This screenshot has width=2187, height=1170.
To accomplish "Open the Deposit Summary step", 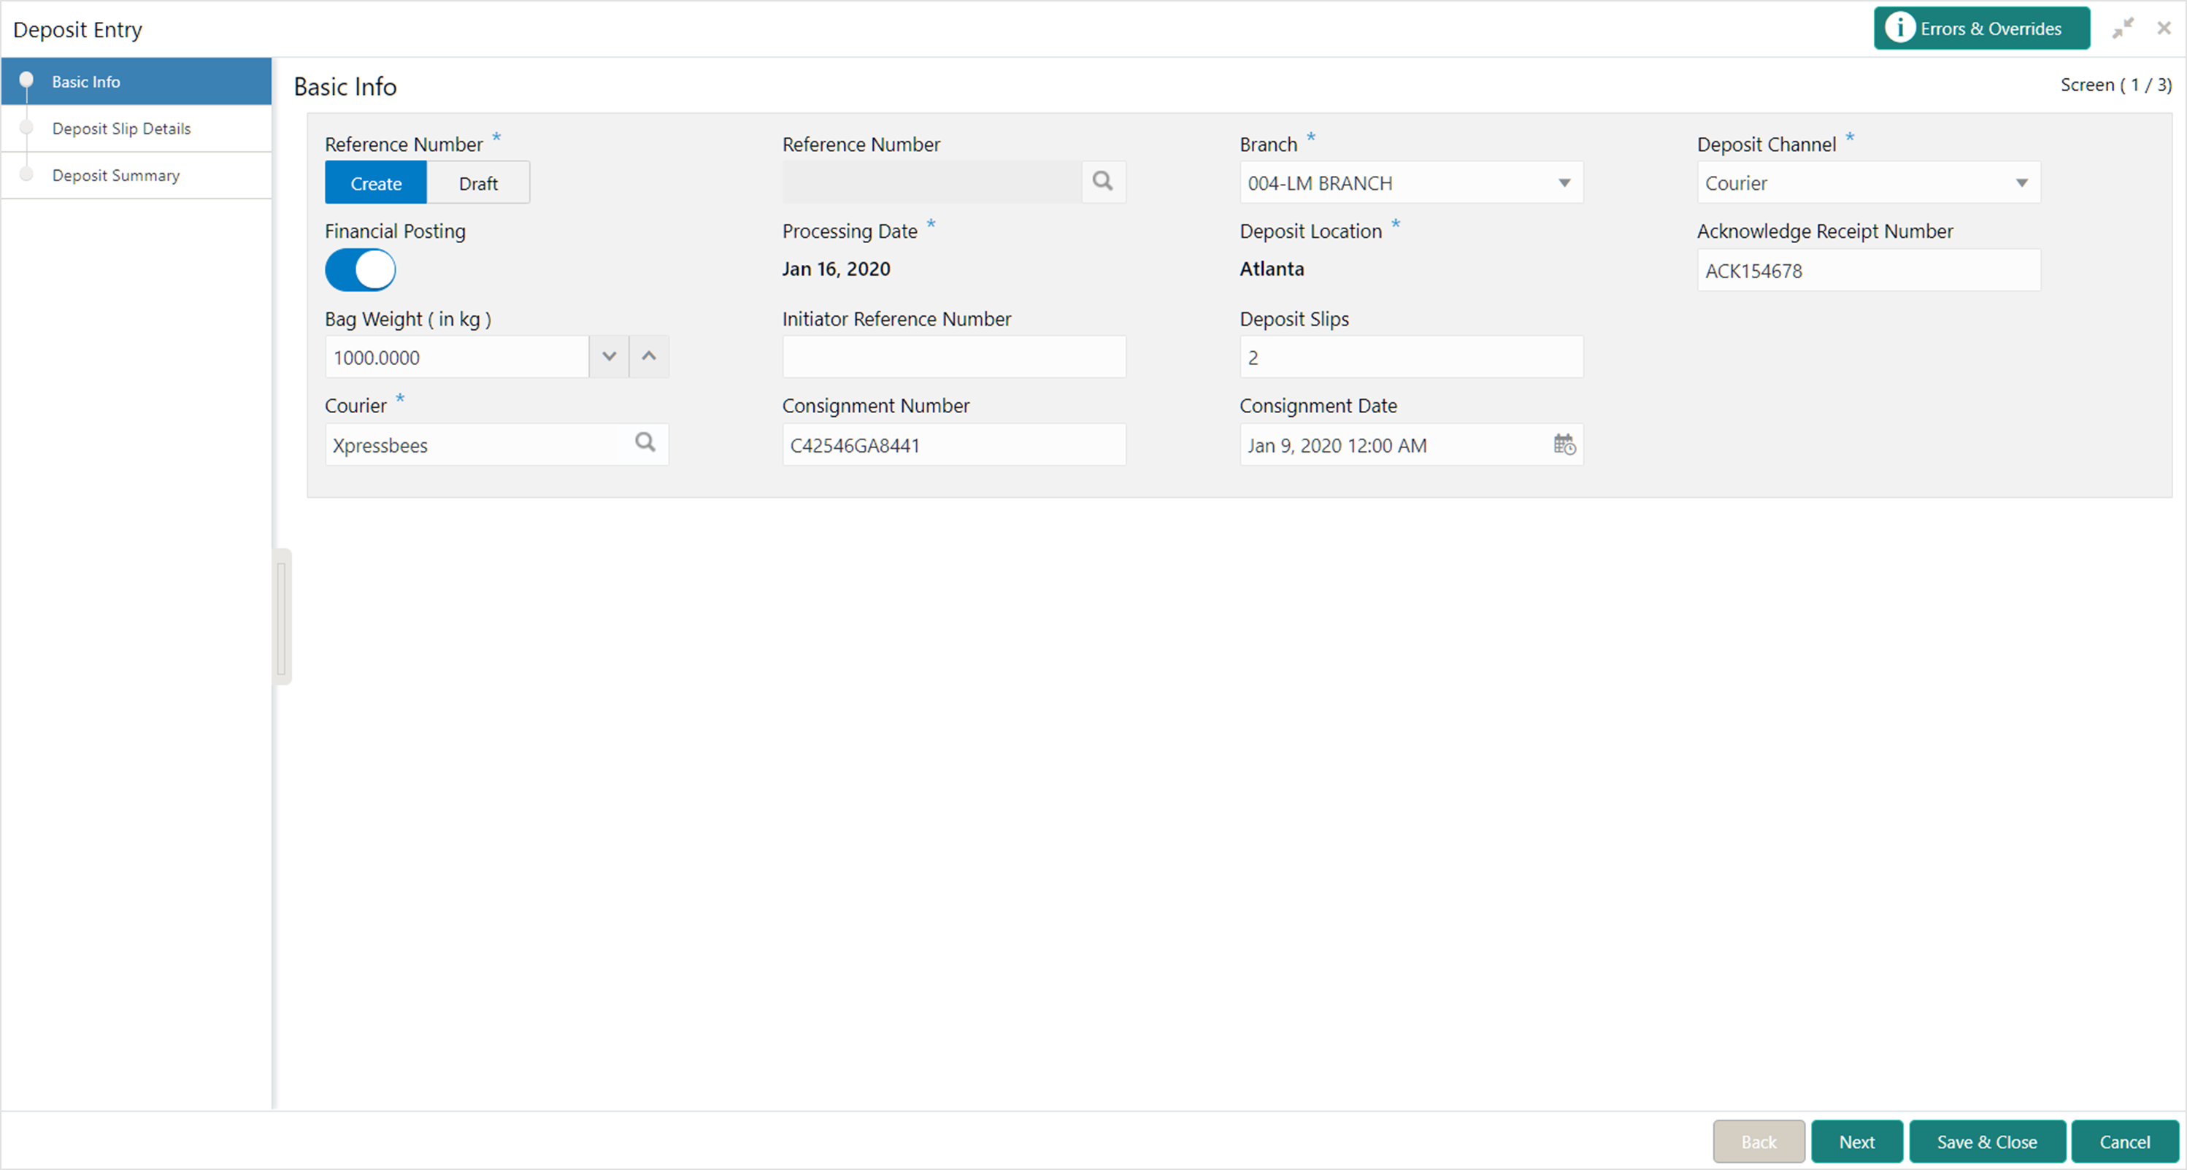I will [x=116, y=175].
